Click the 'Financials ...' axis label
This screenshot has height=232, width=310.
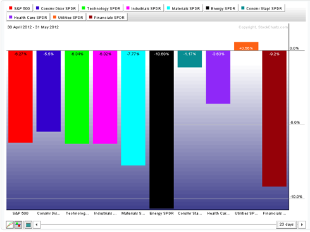(x=275, y=214)
